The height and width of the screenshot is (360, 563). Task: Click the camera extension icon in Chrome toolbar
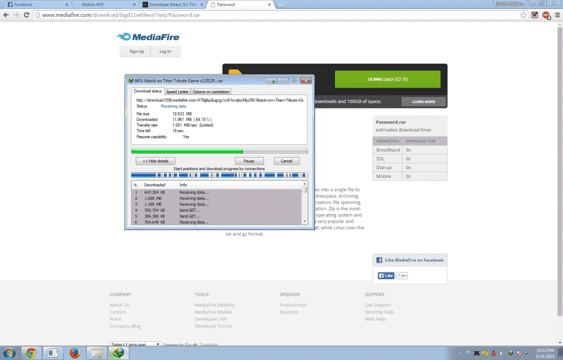click(x=535, y=15)
